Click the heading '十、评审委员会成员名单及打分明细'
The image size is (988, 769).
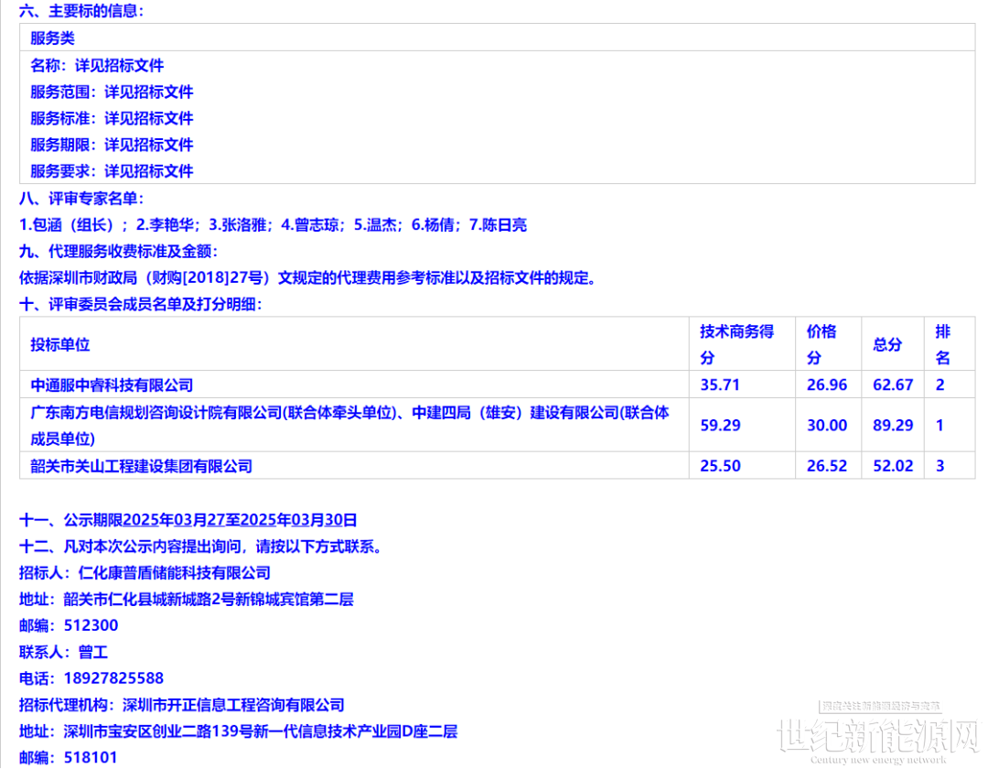tap(141, 305)
